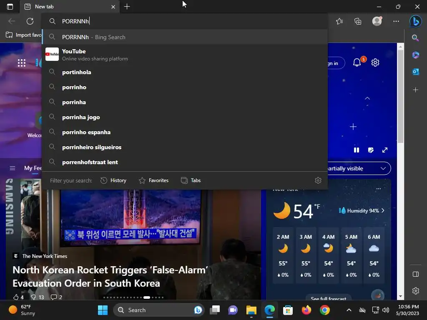The image size is (427, 320).
Task: Open the Collections toolbar icon
Action: point(358,21)
